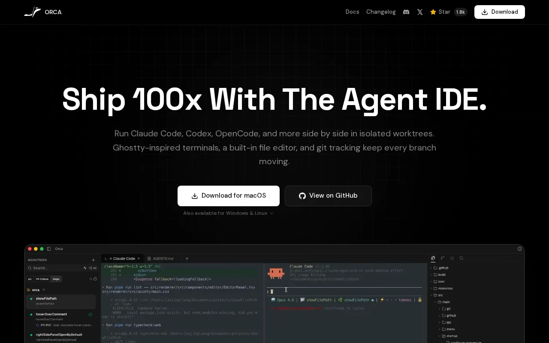This screenshot has width=549, height=343.
Task: Click the pull request icon beside PR #151
Action: point(38,325)
